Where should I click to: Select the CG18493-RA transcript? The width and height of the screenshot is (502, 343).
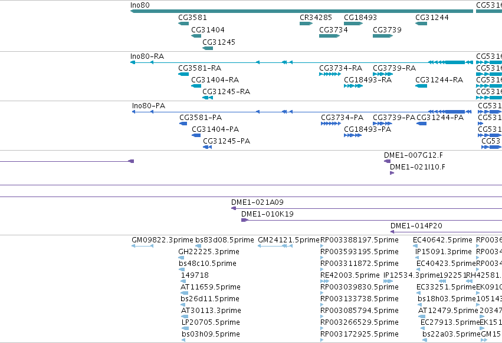coord(353,86)
